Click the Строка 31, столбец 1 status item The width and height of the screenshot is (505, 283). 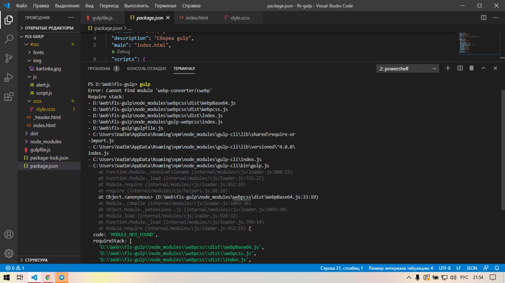tap(342, 268)
